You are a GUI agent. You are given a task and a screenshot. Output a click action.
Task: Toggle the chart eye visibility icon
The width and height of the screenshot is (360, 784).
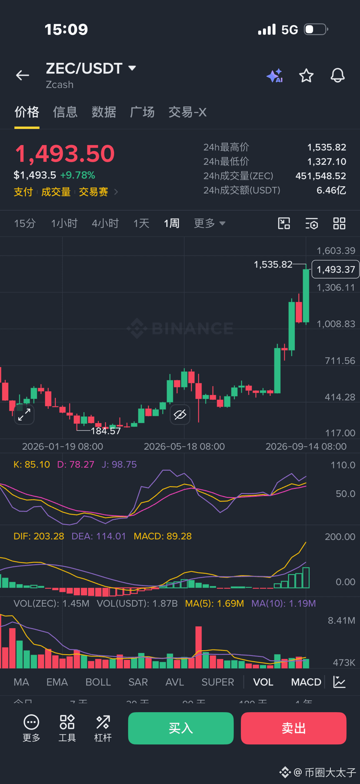(x=180, y=414)
